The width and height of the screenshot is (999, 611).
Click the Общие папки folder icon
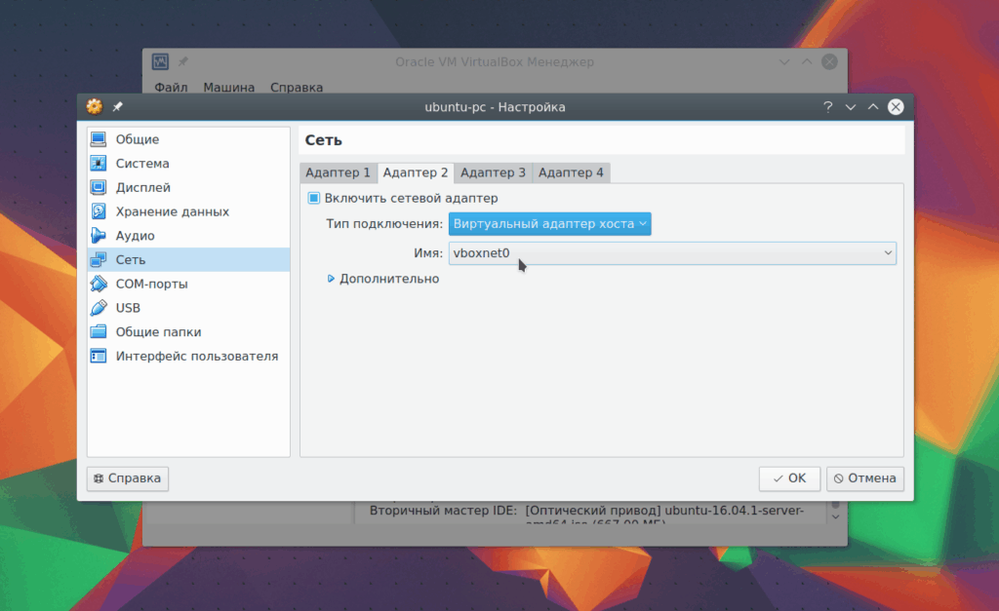click(99, 331)
